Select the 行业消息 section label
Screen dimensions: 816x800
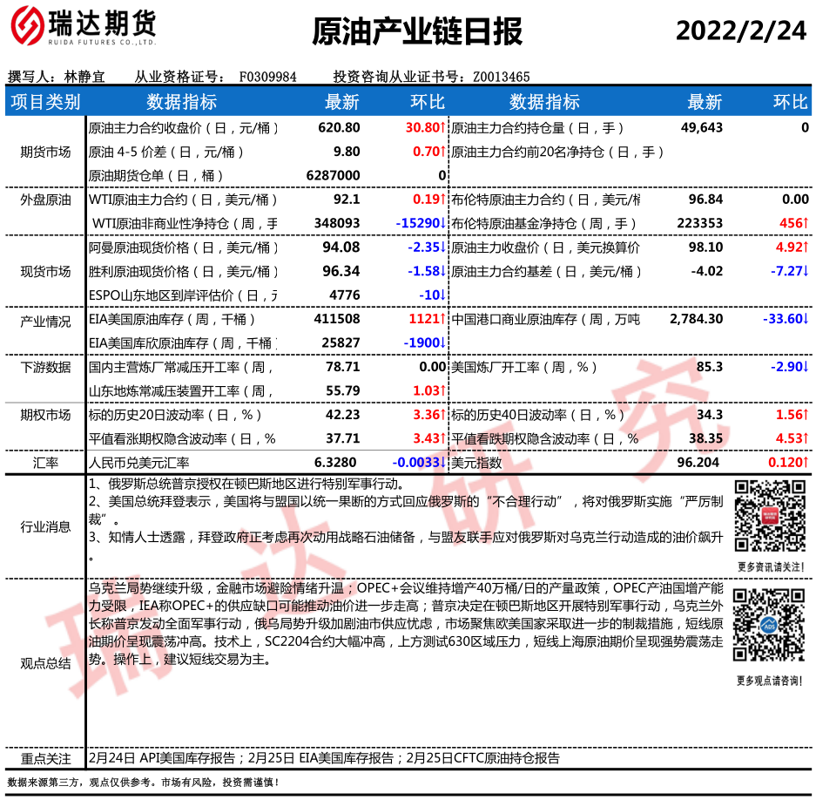tap(45, 525)
